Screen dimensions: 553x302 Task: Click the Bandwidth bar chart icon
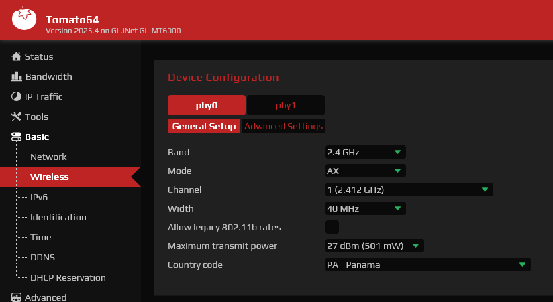click(17, 77)
